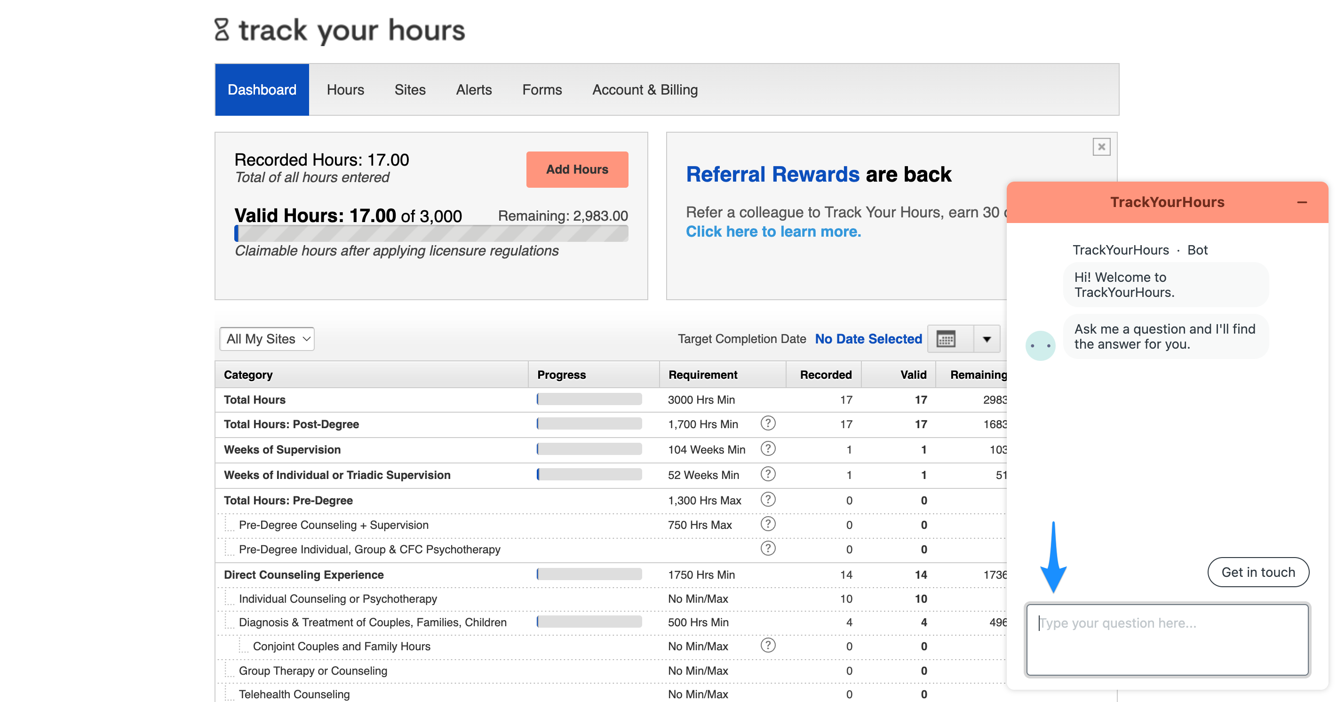Open the calendar date picker icon
The image size is (1337, 702).
tap(946, 339)
